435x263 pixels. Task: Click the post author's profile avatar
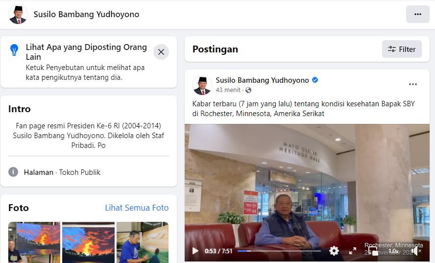pyautogui.click(x=202, y=85)
